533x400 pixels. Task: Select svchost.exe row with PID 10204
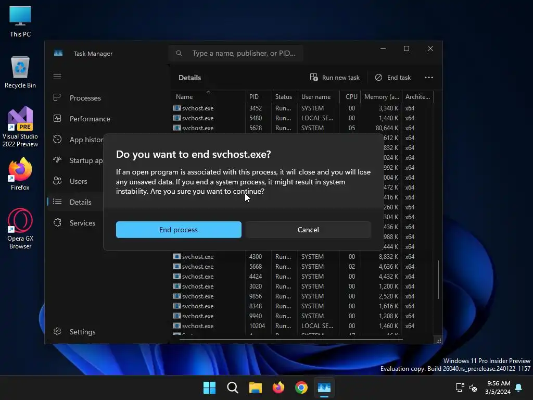[302, 326]
